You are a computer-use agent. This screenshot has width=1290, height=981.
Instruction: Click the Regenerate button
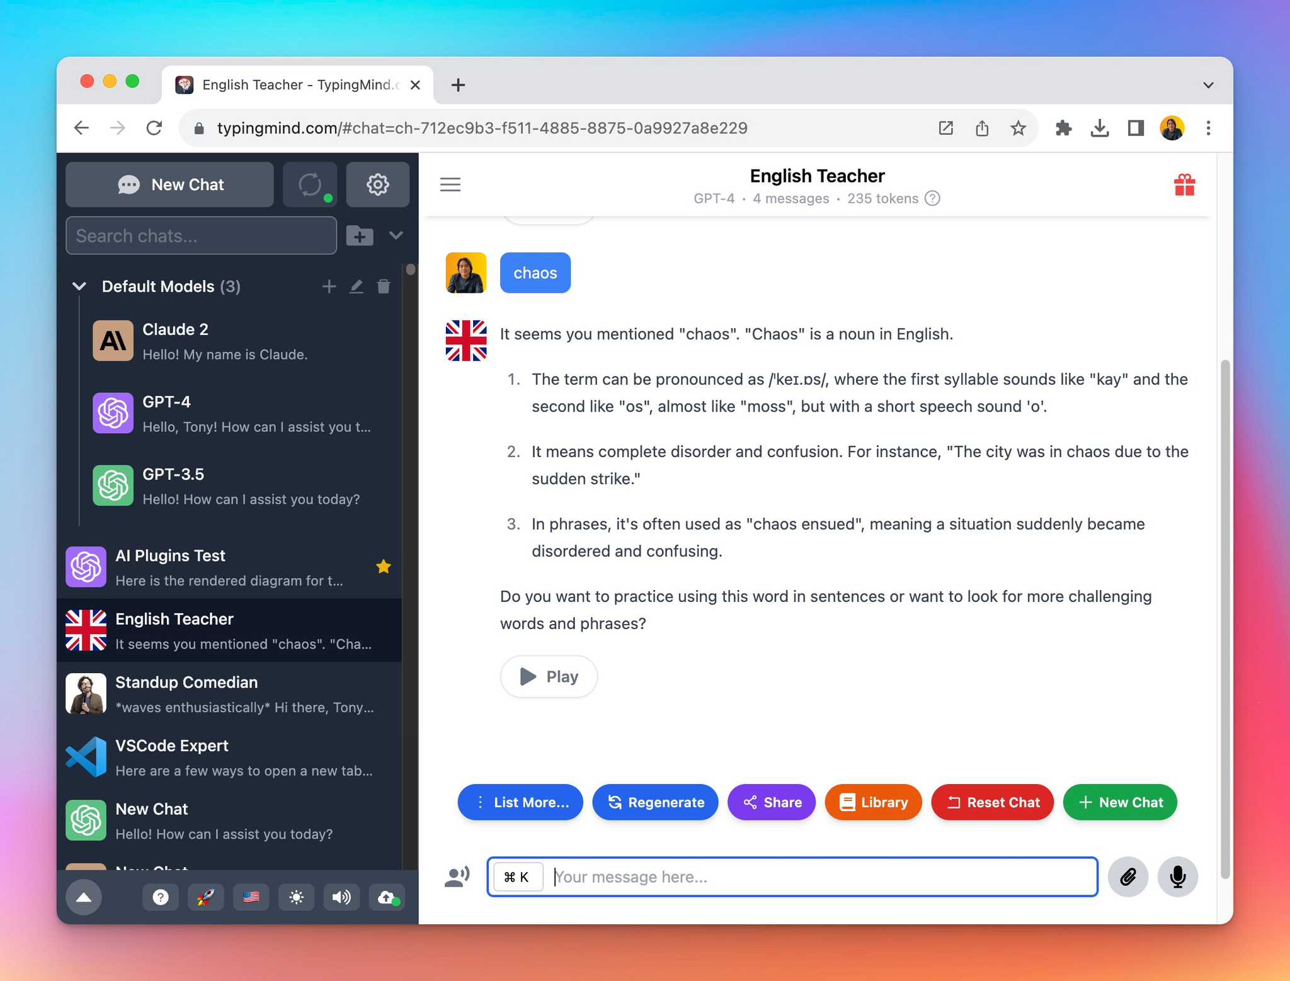655,802
